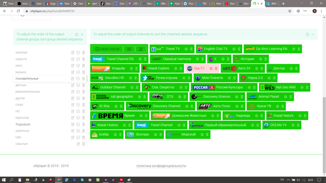Open Windows Start menu

[4, 180]
